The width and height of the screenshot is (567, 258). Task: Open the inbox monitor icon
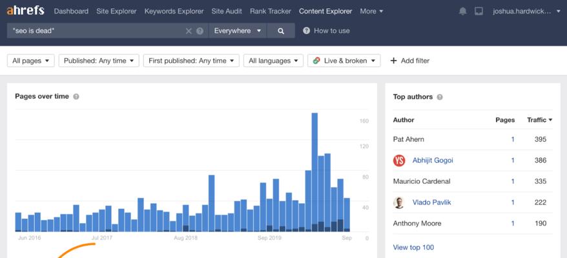point(479,11)
